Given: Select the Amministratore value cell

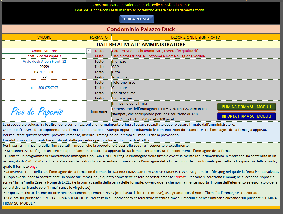Looking at the screenshot, I should pyautogui.click(x=44, y=51).
